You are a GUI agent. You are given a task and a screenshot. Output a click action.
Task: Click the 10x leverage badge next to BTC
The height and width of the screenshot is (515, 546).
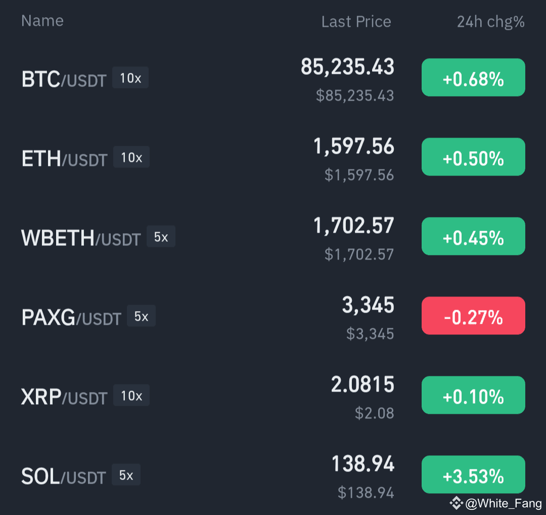click(130, 77)
